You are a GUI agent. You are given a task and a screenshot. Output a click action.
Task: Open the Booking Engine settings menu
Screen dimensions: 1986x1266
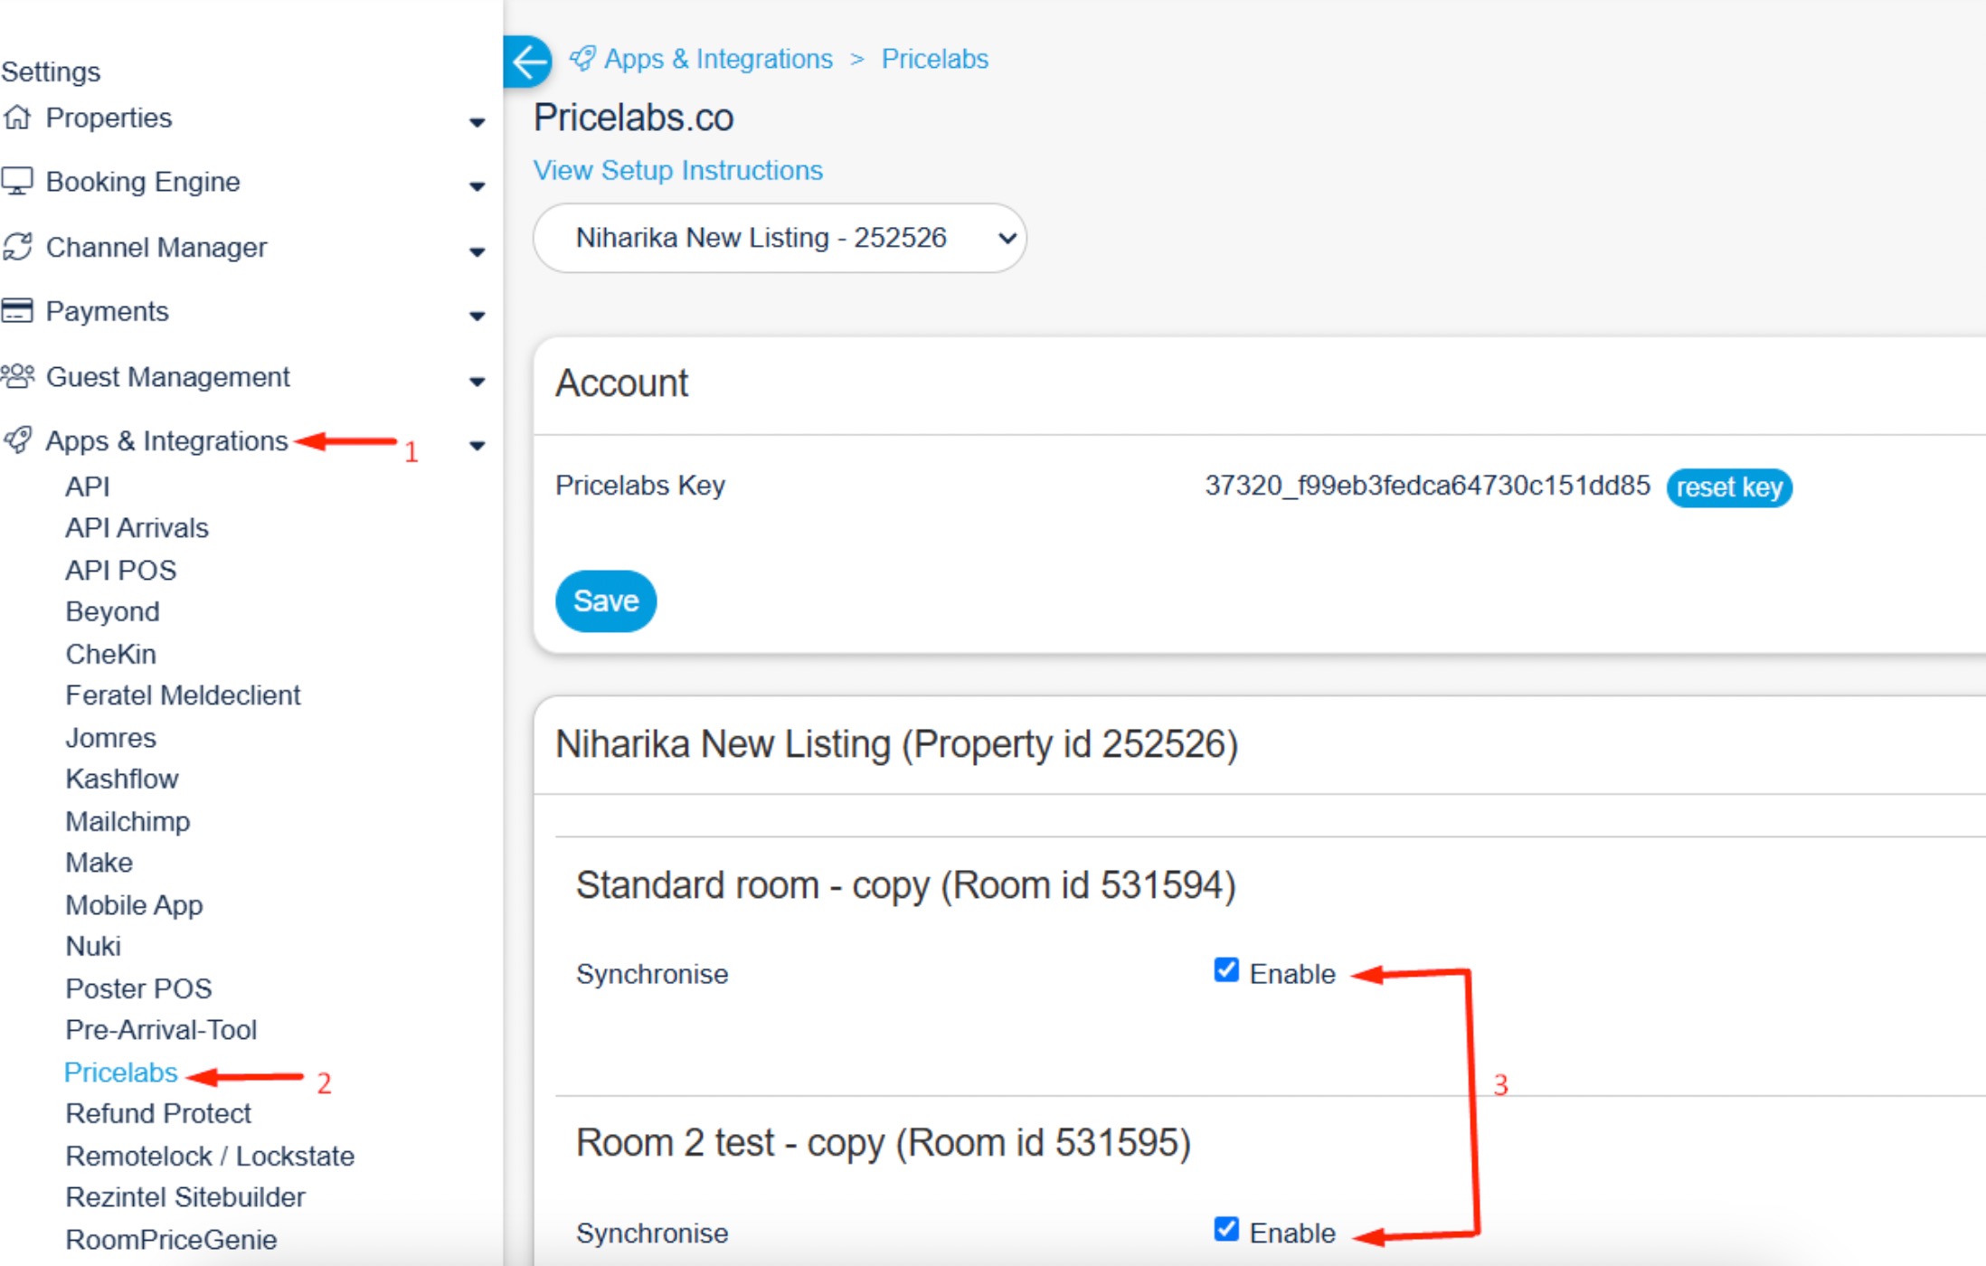click(143, 182)
